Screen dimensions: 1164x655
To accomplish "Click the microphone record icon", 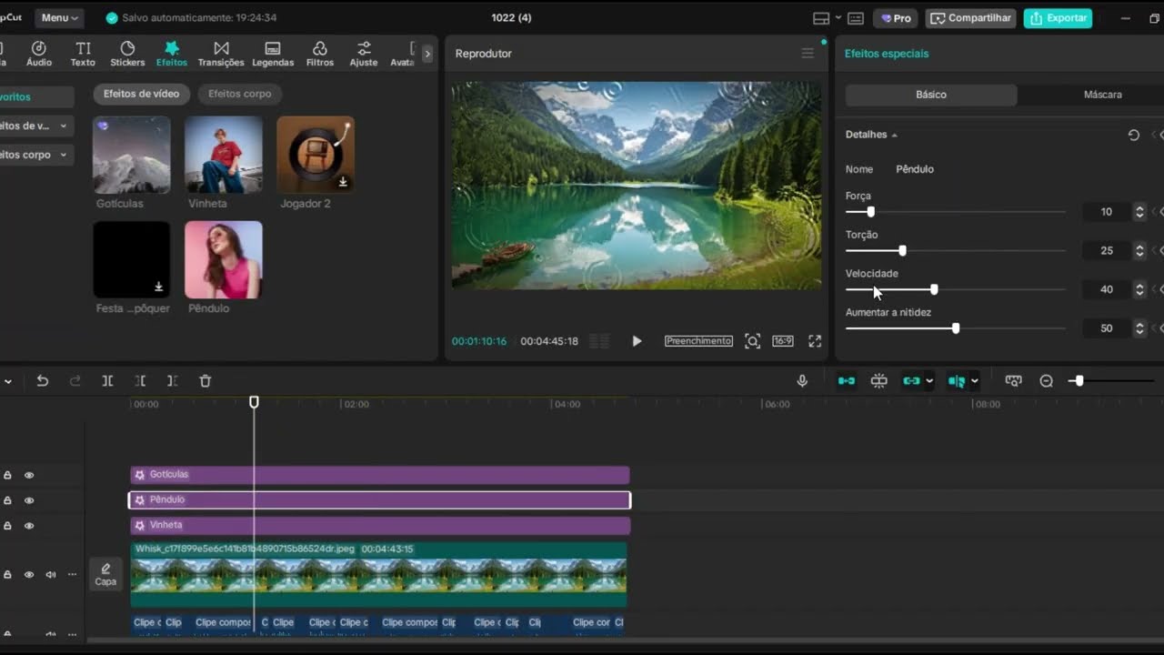I will 802,381.
